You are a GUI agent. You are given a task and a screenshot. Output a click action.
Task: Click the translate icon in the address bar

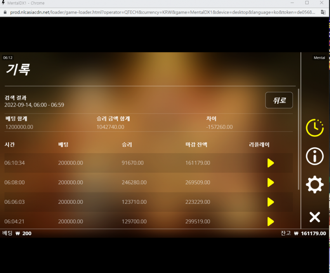coord(323,12)
